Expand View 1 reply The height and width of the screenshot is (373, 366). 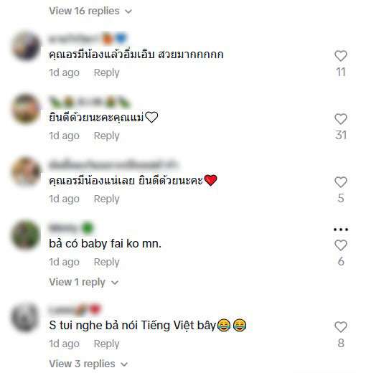[84, 282]
